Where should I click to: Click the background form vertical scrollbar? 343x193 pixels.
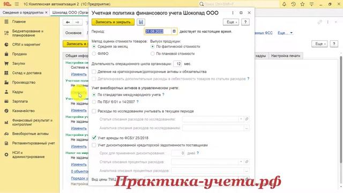[341, 109]
